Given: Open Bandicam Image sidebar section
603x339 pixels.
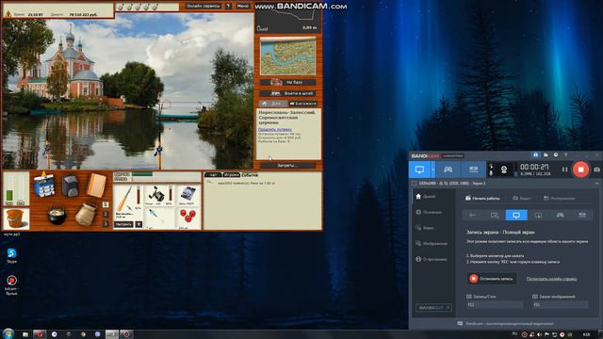Looking at the screenshot, I should [432, 244].
